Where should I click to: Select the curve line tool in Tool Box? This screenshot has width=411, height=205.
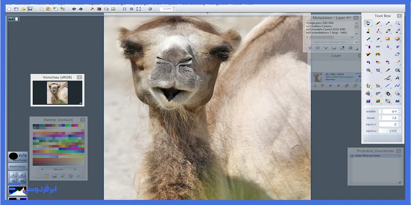[x=397, y=85]
